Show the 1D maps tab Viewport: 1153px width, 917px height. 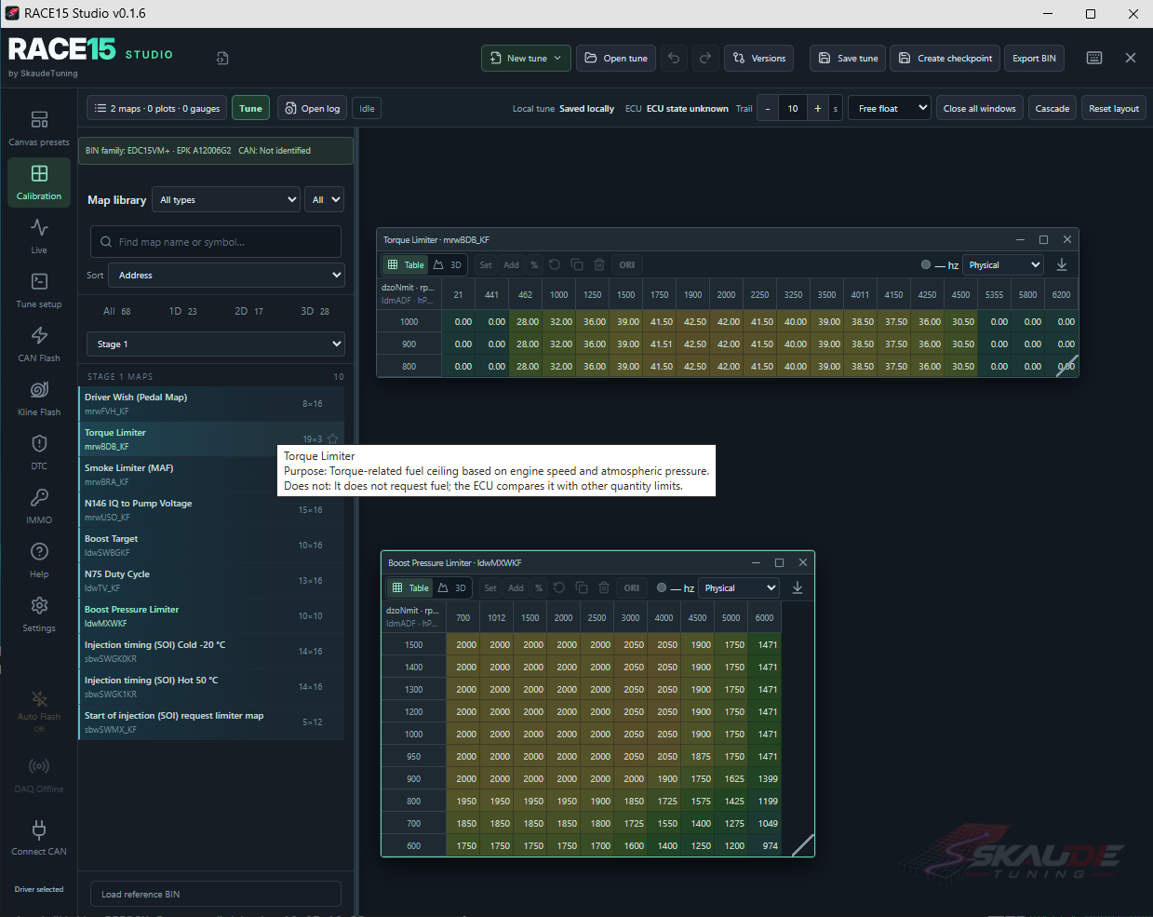(x=182, y=311)
